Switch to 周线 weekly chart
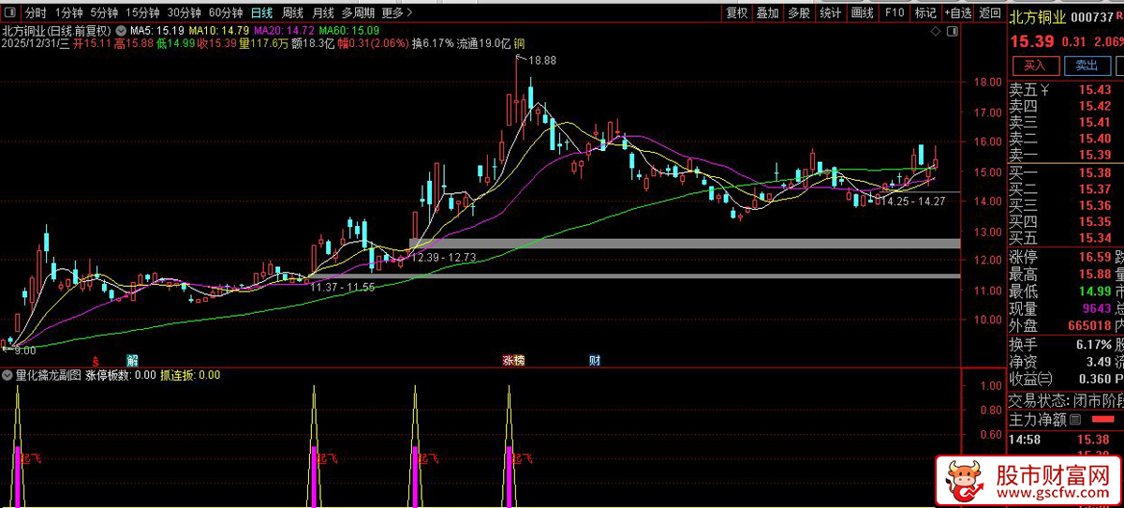The width and height of the screenshot is (1124, 508). 292,13
